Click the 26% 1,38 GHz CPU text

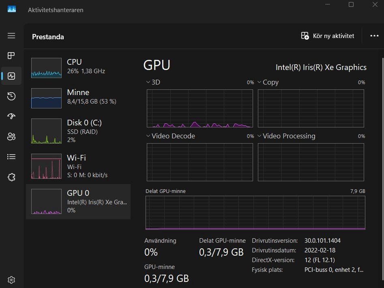(x=86, y=71)
